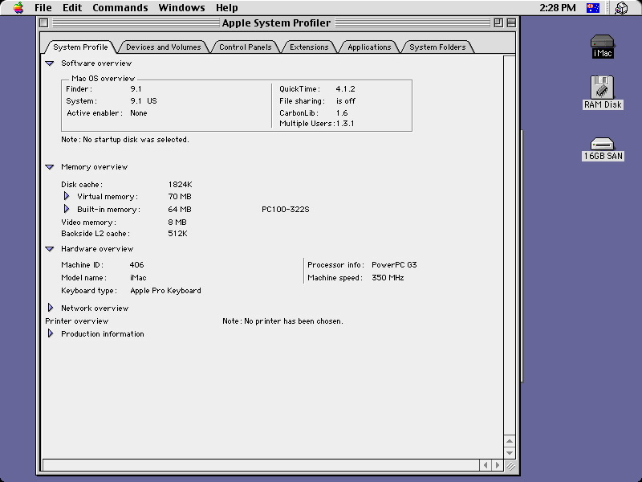
Task: Open the Commands menu
Action: [120, 8]
